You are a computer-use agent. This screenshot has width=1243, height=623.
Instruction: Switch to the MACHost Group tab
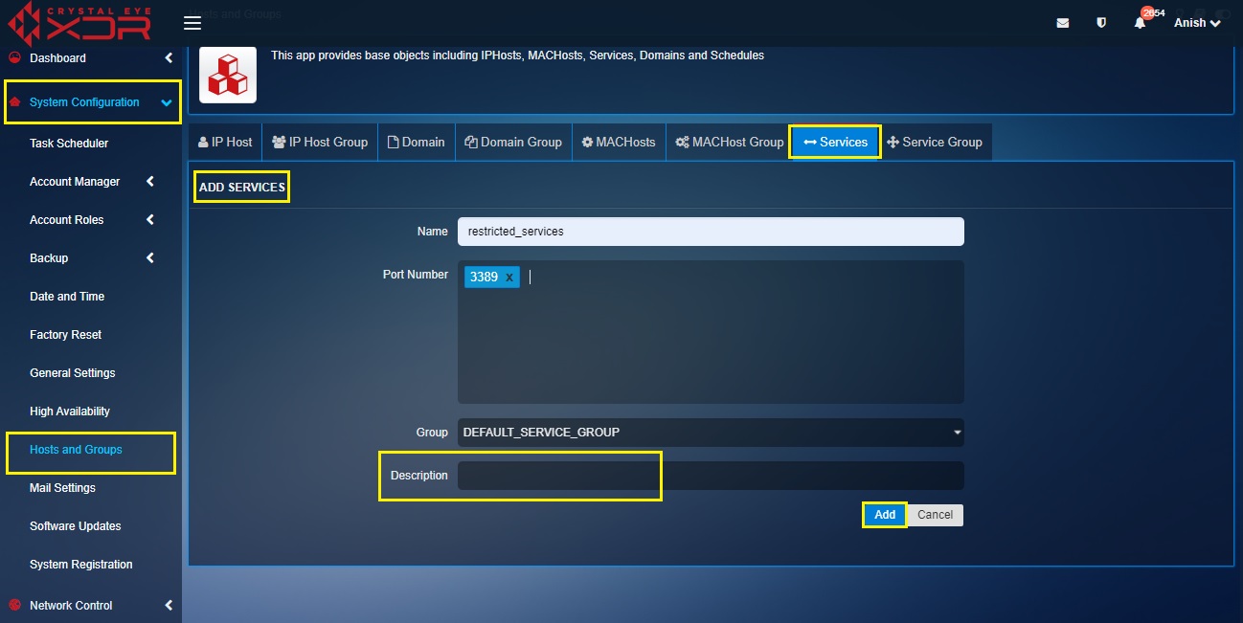point(730,142)
